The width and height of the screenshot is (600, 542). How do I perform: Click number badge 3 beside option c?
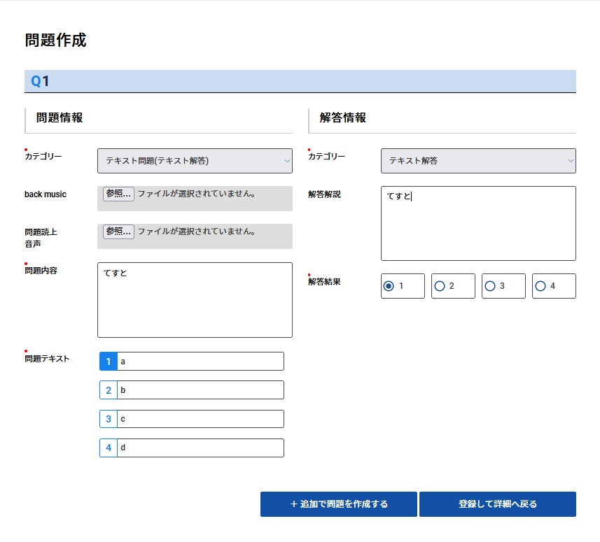click(x=109, y=419)
